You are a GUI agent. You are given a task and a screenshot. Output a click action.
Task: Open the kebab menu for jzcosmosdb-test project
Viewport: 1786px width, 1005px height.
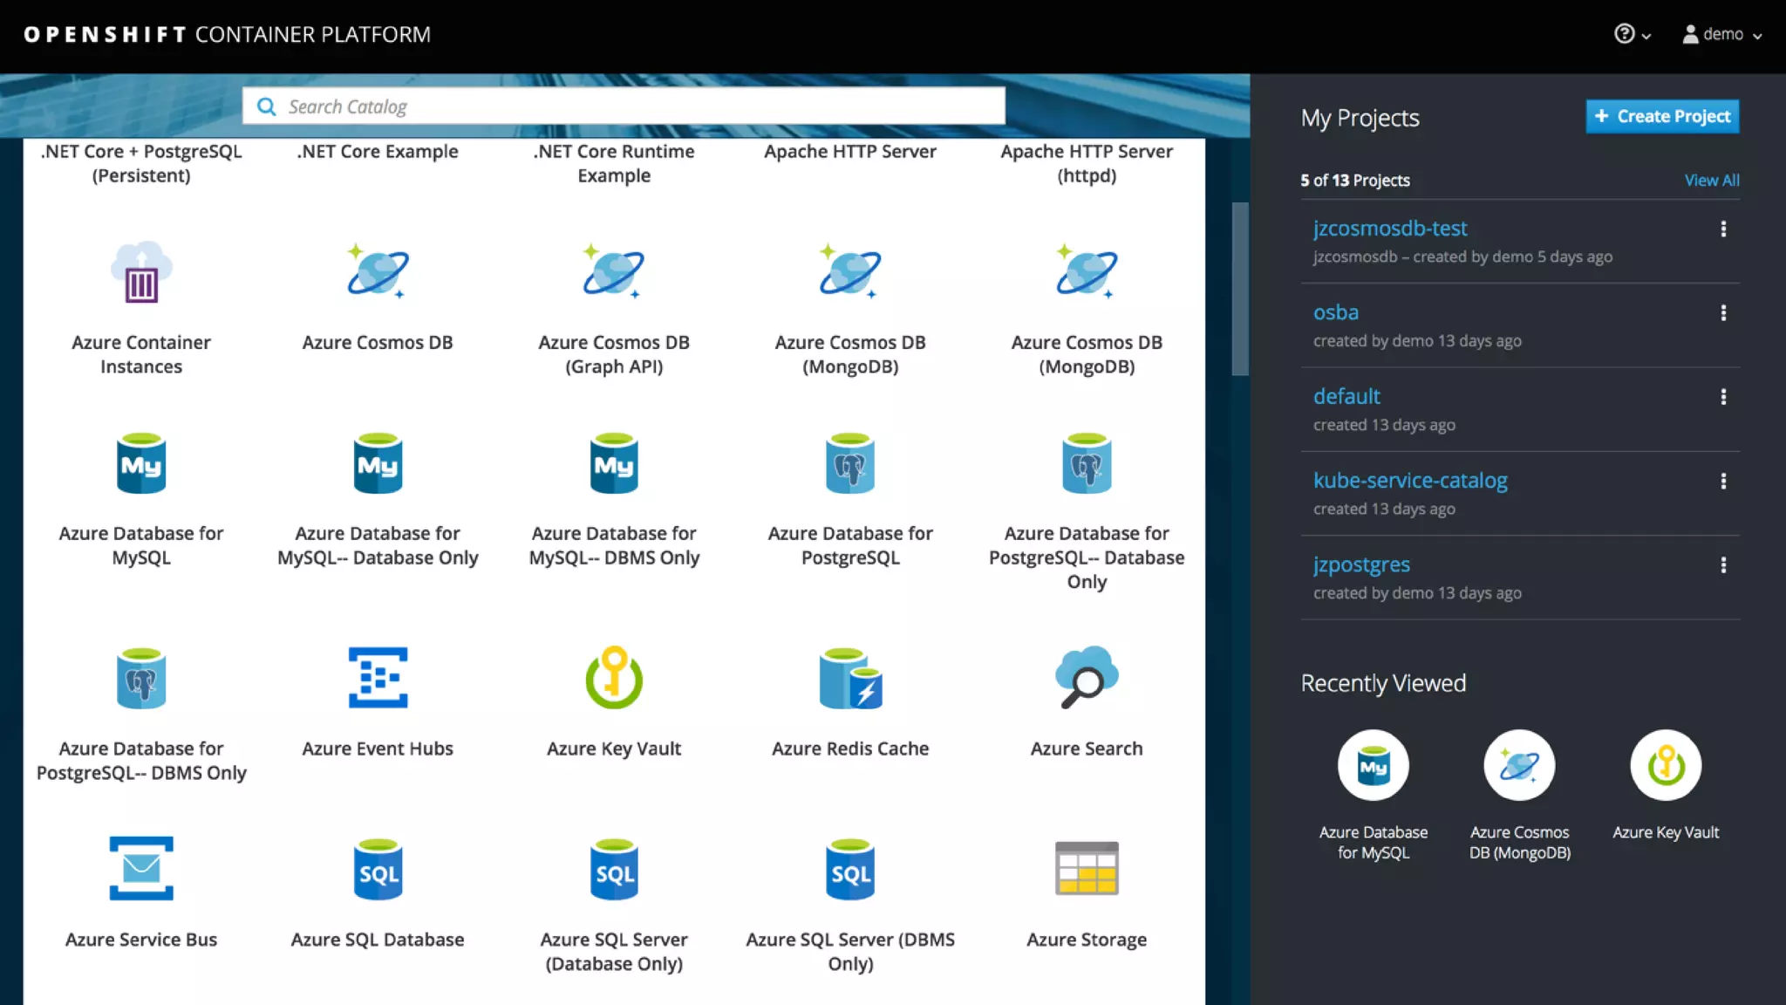click(x=1723, y=229)
